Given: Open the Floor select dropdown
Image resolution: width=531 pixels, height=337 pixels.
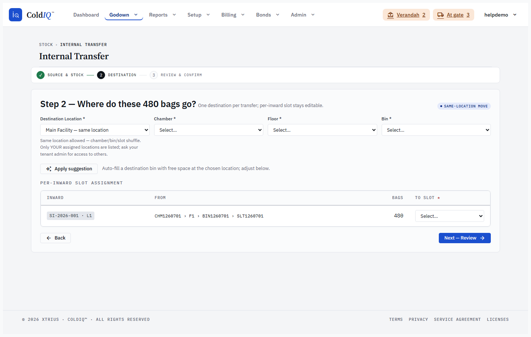Looking at the screenshot, I should (322, 130).
